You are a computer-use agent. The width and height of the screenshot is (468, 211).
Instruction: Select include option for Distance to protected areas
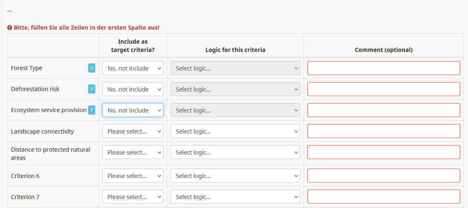(x=133, y=152)
